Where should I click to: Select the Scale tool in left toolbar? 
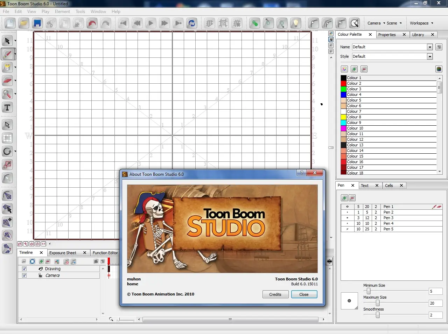(x=7, y=165)
